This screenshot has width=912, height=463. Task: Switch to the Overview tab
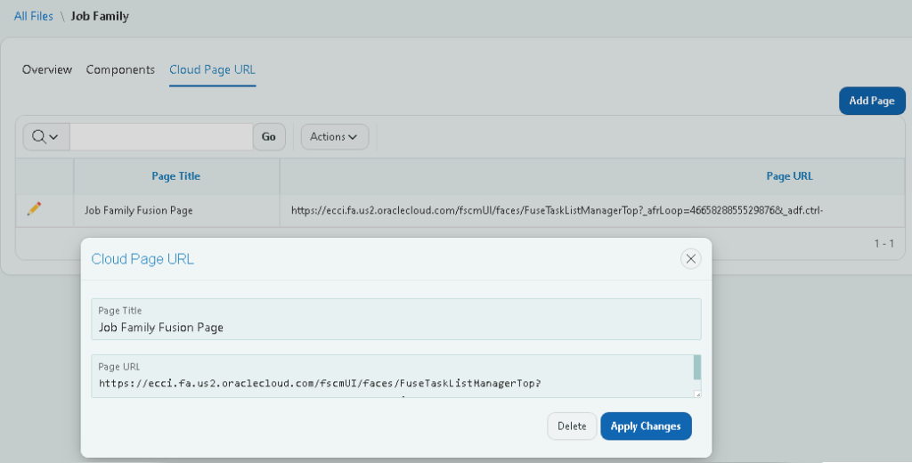coord(47,69)
